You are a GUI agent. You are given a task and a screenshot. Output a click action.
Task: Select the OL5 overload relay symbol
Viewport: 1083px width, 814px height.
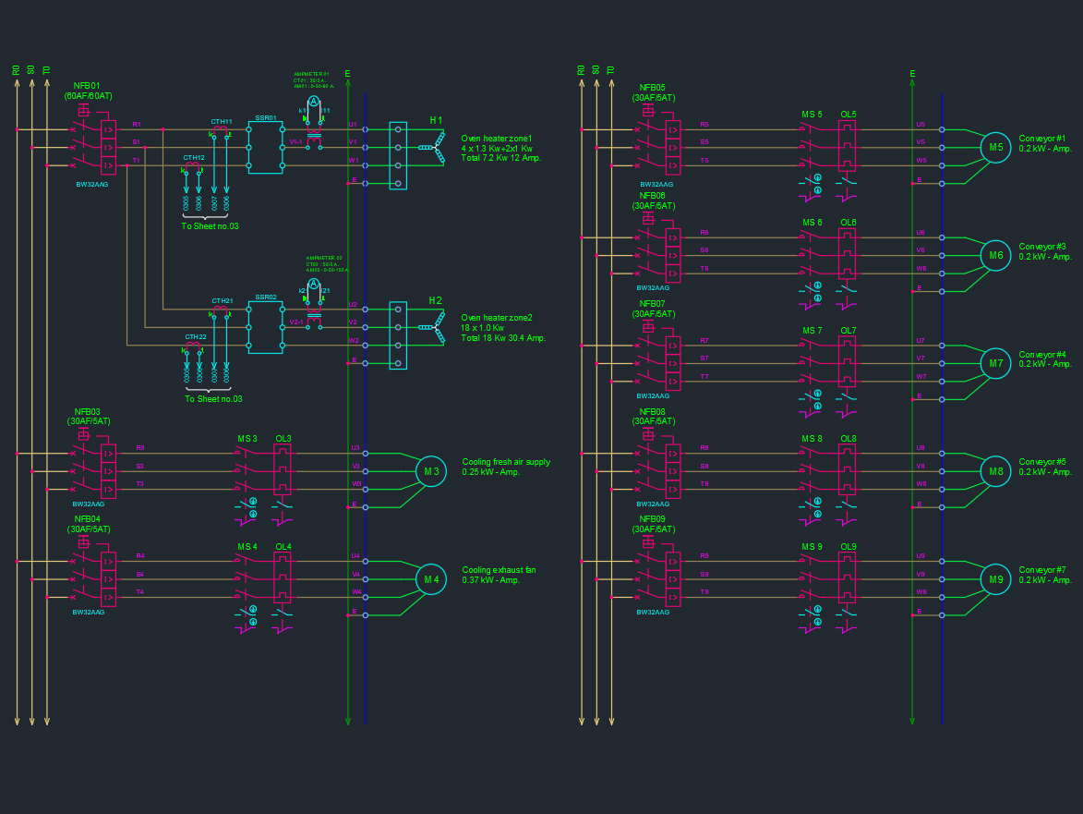tap(847, 146)
